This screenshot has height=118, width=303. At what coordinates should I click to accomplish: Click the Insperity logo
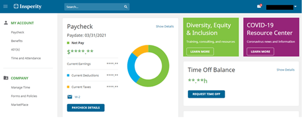point(28,6)
